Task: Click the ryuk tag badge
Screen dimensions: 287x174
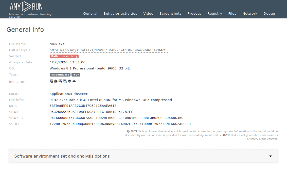Action: [x=76, y=74]
